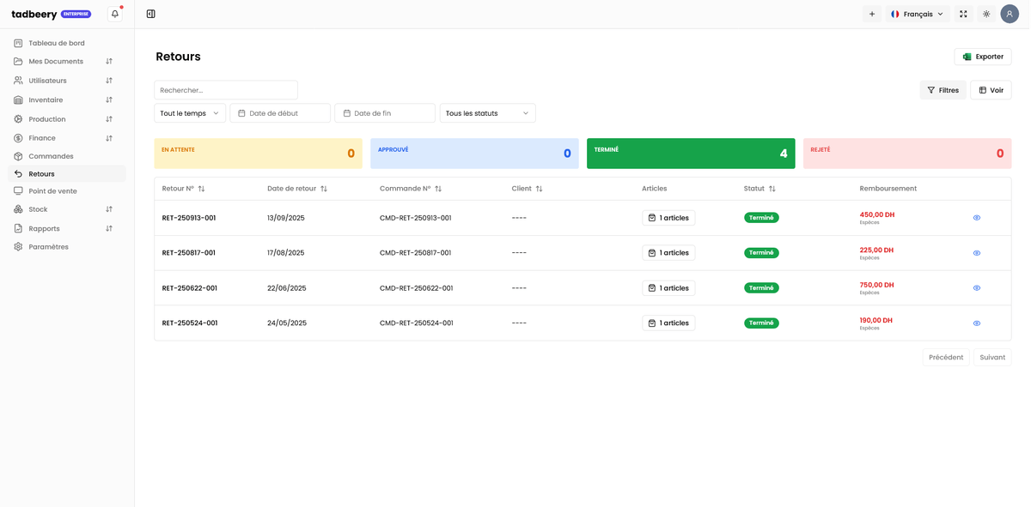Enter fullscreen mode using expand icon

pyautogui.click(x=963, y=14)
